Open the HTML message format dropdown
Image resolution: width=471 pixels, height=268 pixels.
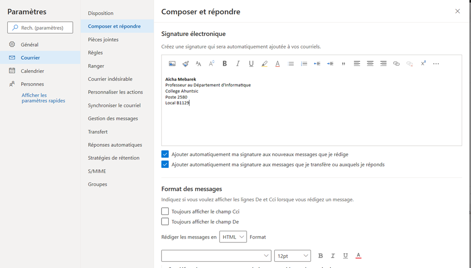[x=233, y=237]
